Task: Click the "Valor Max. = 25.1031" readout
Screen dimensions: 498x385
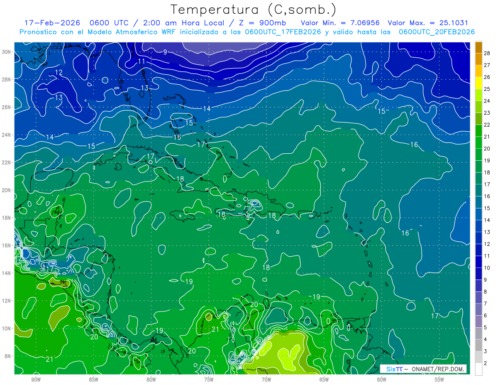Action: click(428, 23)
